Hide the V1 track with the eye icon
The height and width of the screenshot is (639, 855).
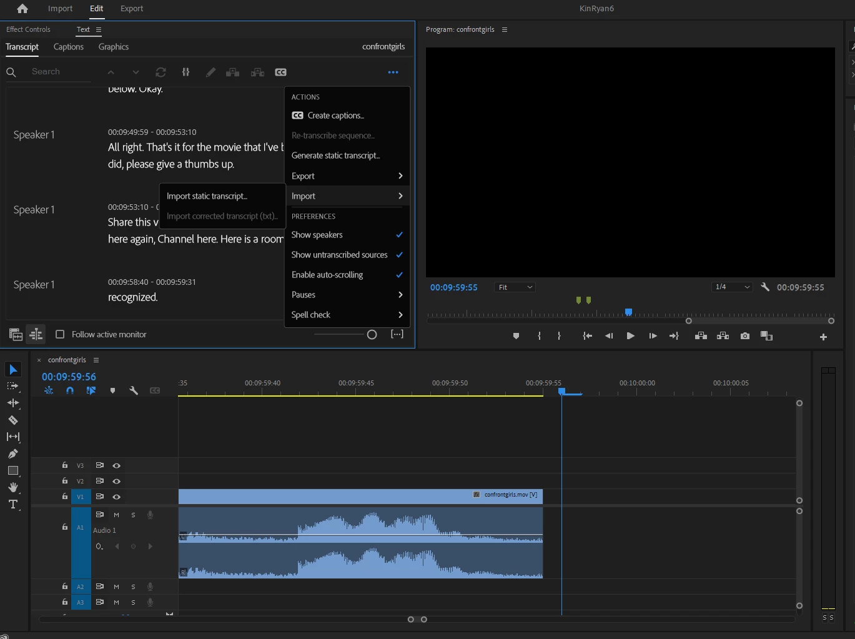[x=116, y=497]
